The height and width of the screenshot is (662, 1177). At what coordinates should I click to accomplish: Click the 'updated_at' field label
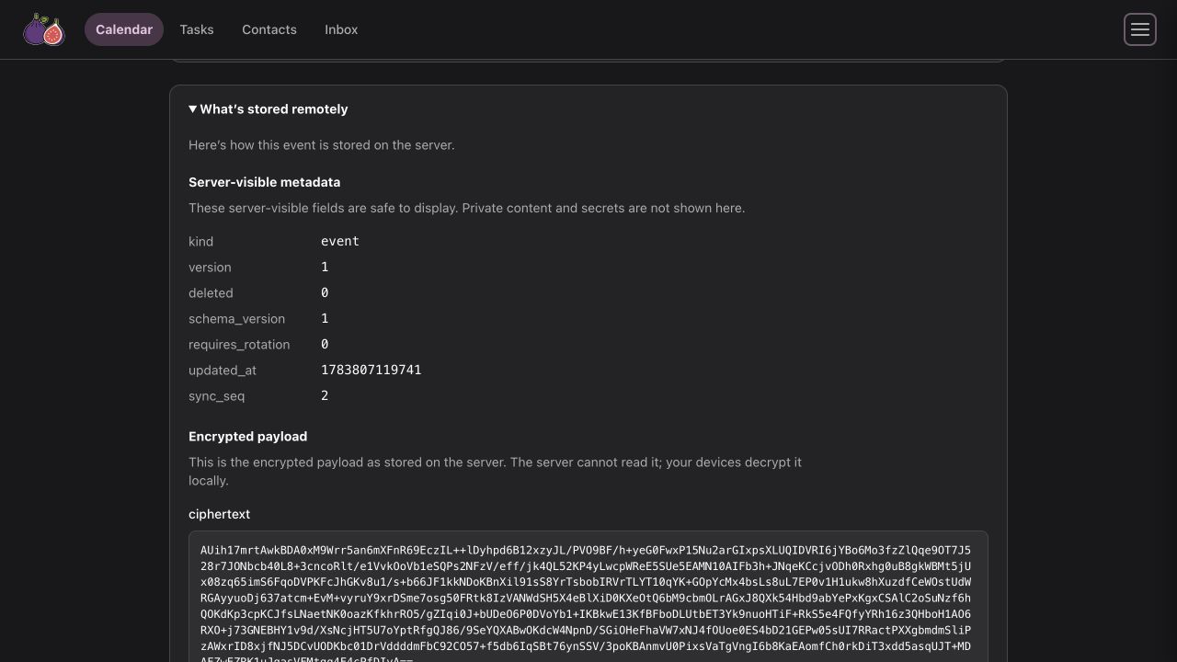pyautogui.click(x=223, y=371)
